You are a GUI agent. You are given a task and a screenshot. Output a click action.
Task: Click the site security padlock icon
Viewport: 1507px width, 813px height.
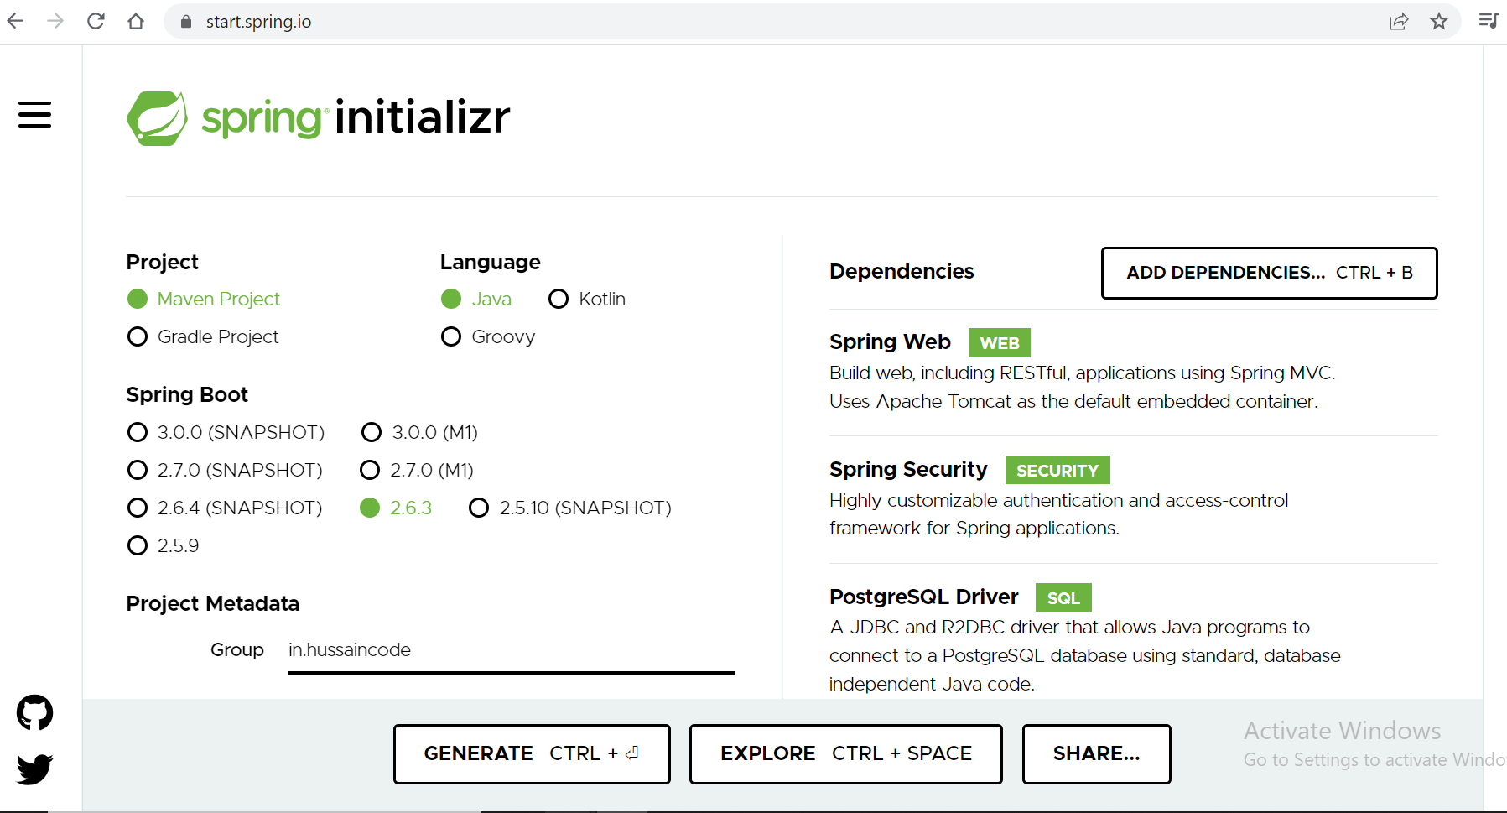(x=186, y=21)
